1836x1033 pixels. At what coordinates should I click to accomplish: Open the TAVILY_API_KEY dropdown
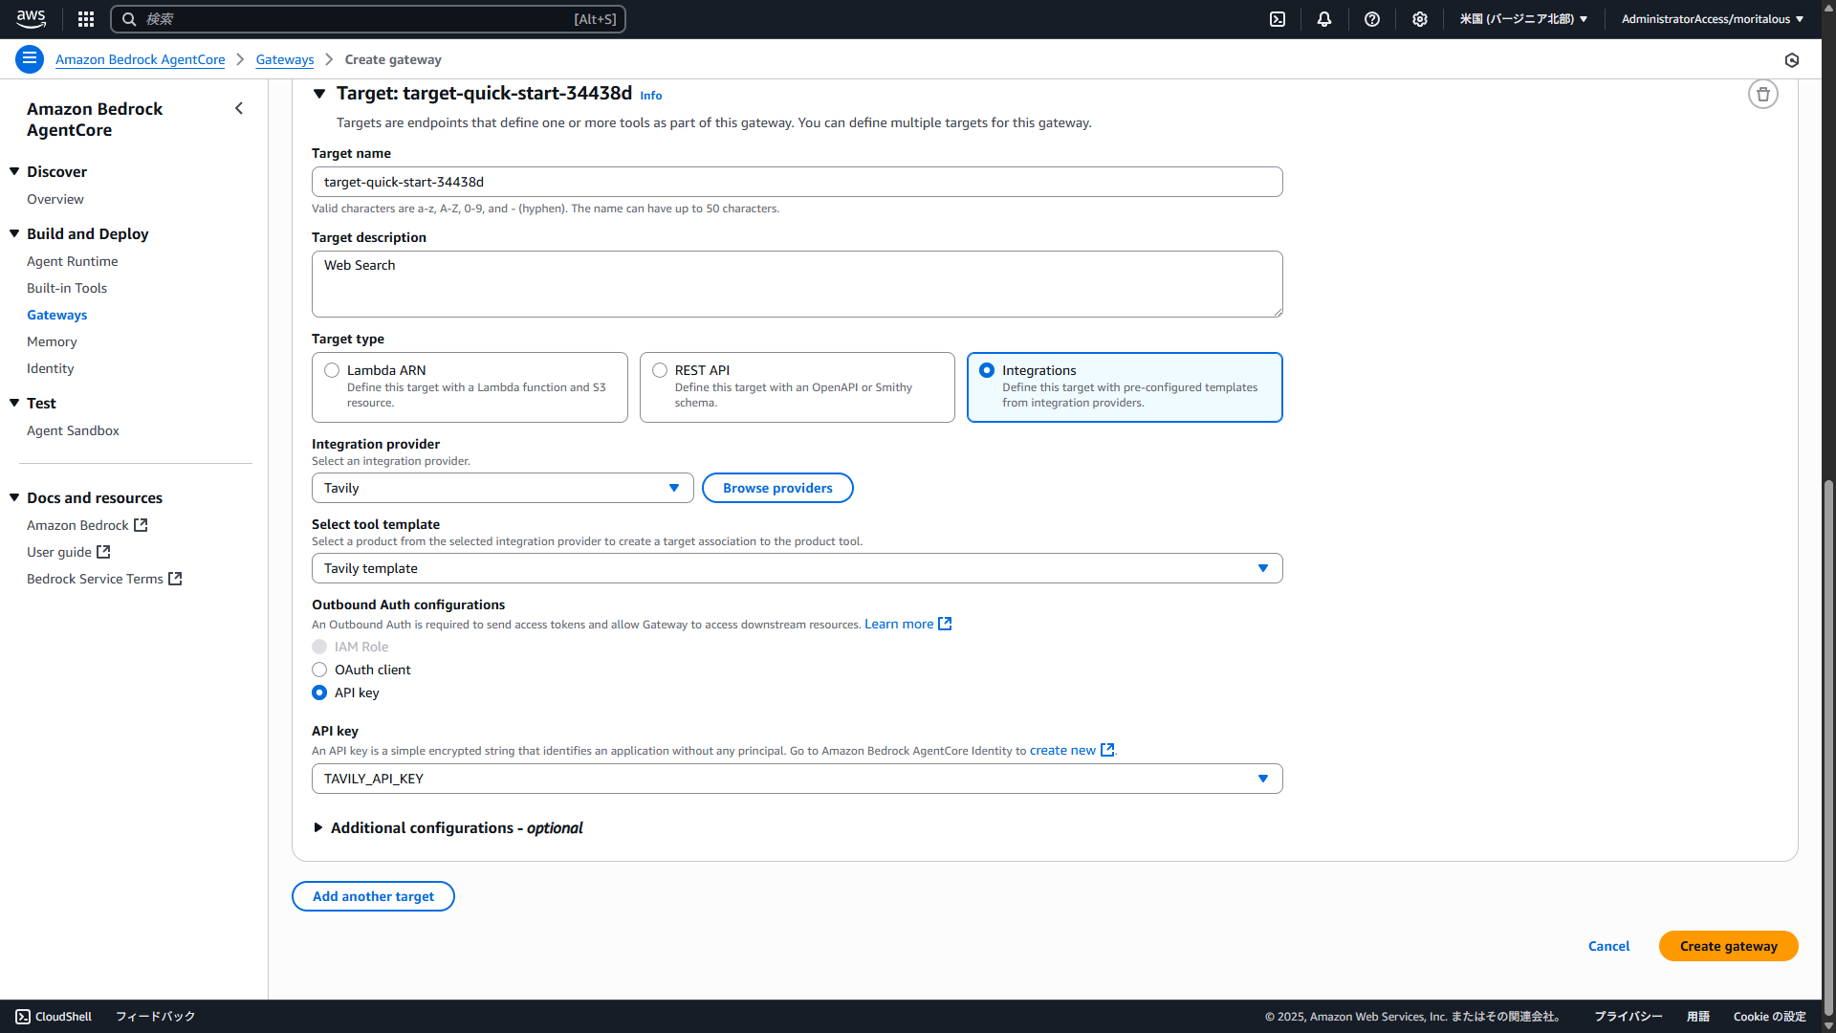797,779
